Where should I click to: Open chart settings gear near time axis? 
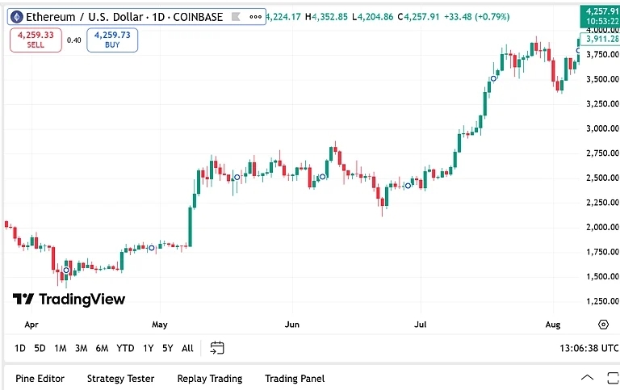pos(603,325)
